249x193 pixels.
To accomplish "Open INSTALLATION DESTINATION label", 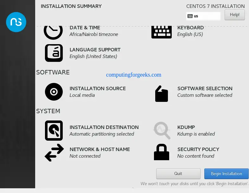I will click(104, 127).
